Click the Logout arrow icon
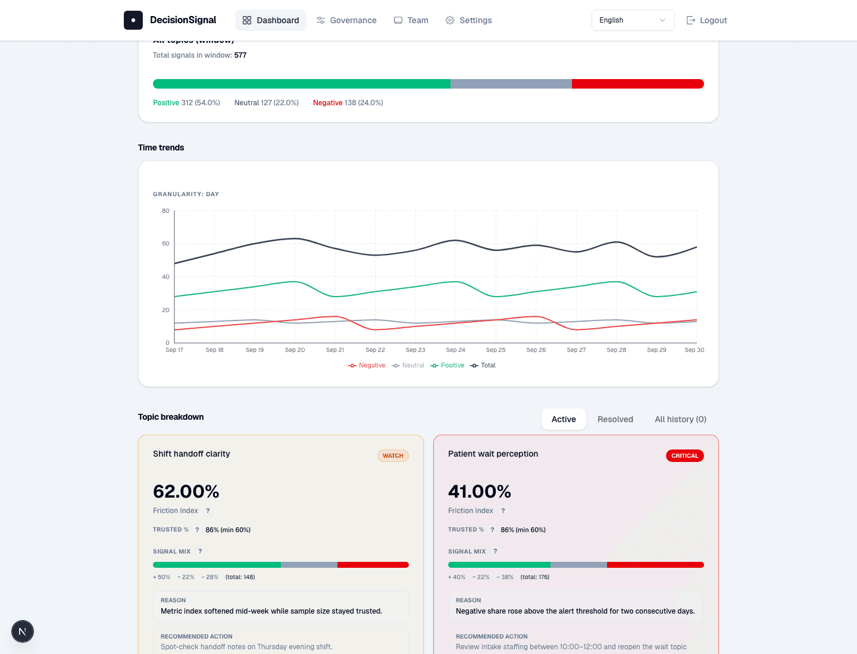Viewport: 857px width, 654px height. click(x=691, y=20)
